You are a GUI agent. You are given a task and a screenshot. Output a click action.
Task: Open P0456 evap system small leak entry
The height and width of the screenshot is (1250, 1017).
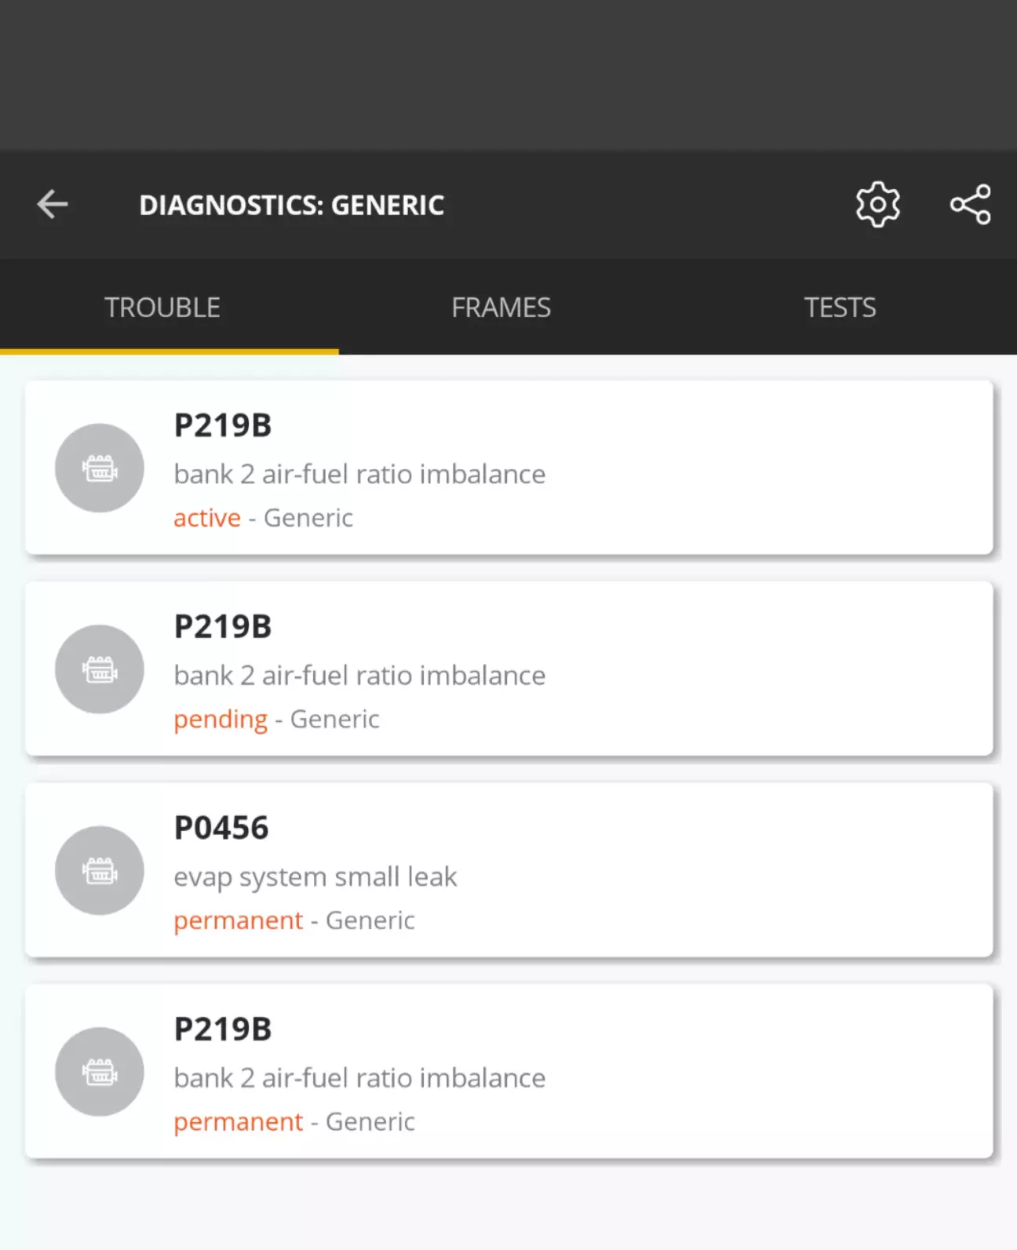pos(509,870)
